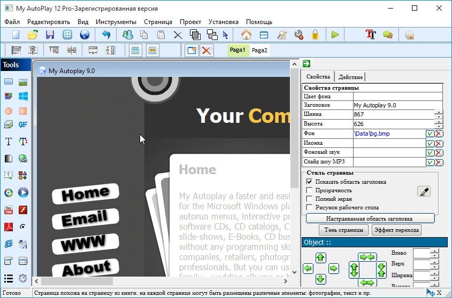452x298 pixels.
Task: Click the Эффект перехода button
Action: [x=396, y=230]
